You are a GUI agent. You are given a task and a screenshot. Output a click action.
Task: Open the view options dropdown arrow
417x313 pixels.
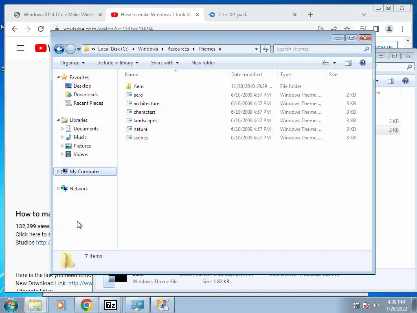tap(335, 63)
